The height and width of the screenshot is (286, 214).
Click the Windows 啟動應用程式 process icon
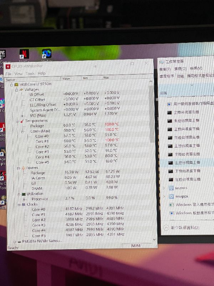(x=172, y=213)
